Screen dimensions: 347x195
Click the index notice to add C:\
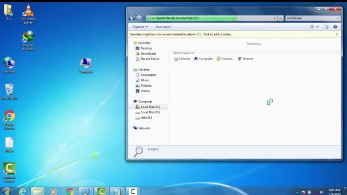click(x=181, y=34)
